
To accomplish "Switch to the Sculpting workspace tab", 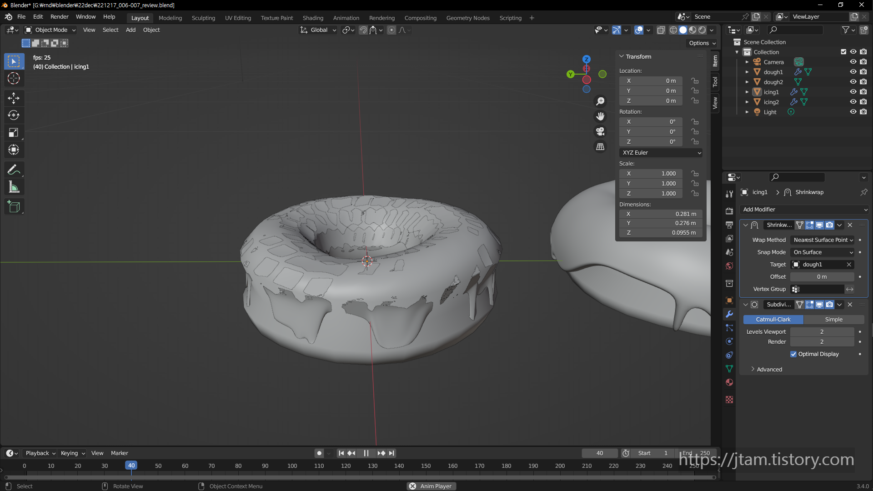I will click(203, 18).
